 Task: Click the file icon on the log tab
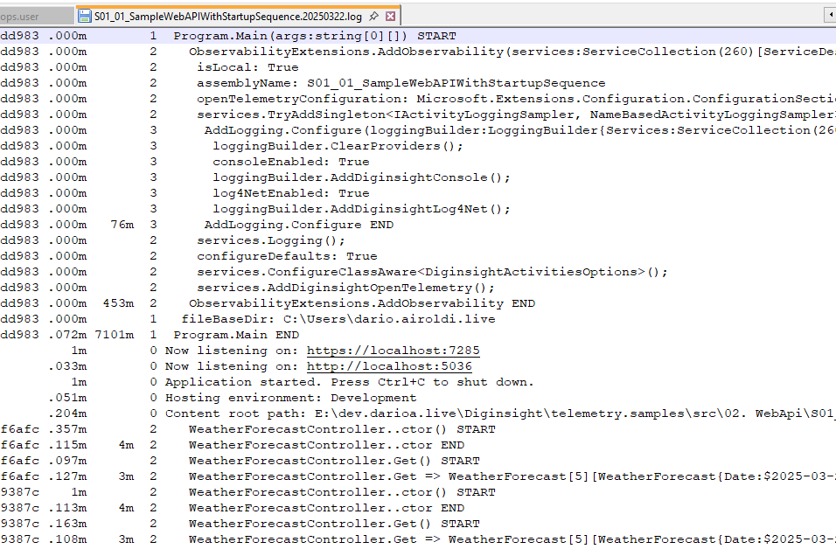(85, 16)
